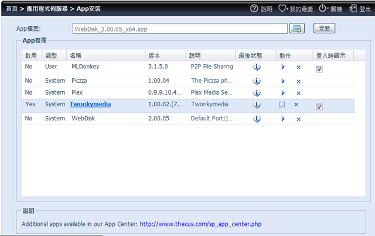Open the Shutdown (關機) power menu
Screen dimensions: 375x236
point(323,8)
